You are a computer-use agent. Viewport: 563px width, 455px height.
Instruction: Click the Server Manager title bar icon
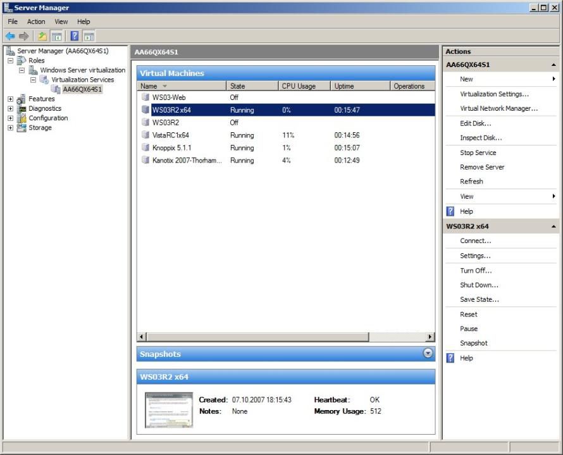[x=8, y=8]
